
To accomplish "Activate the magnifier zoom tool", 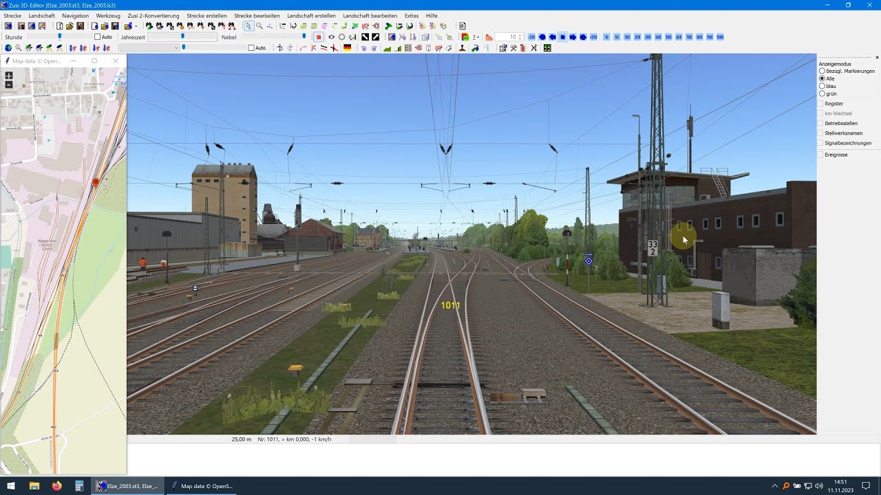I will [259, 26].
